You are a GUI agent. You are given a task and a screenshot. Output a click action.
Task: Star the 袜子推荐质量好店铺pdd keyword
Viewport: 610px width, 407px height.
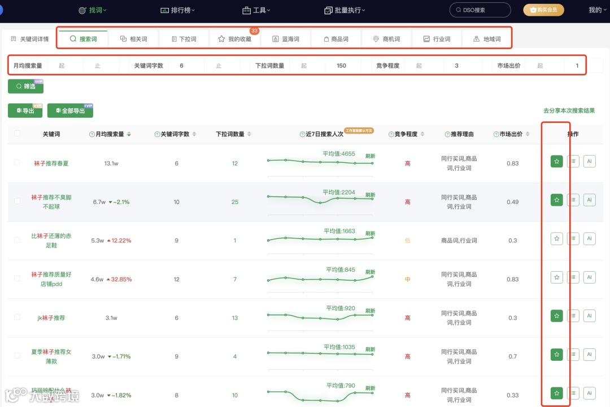[556, 277]
